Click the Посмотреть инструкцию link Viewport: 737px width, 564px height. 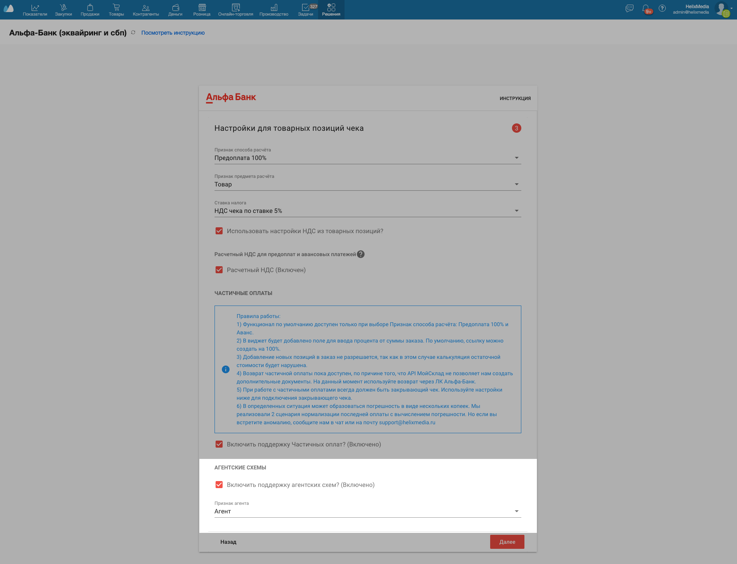coord(173,33)
